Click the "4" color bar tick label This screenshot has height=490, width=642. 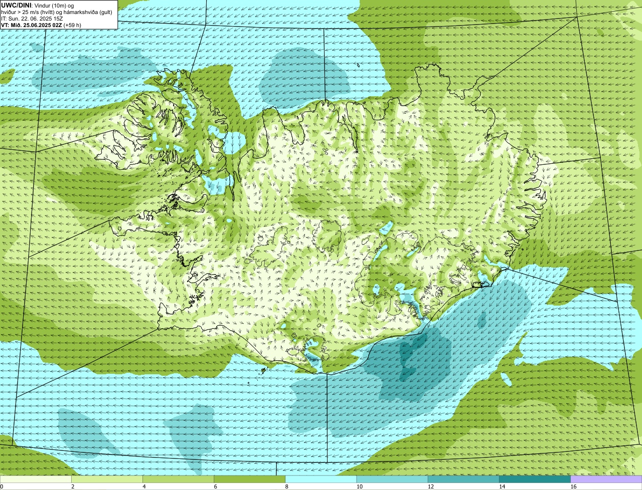144,486
